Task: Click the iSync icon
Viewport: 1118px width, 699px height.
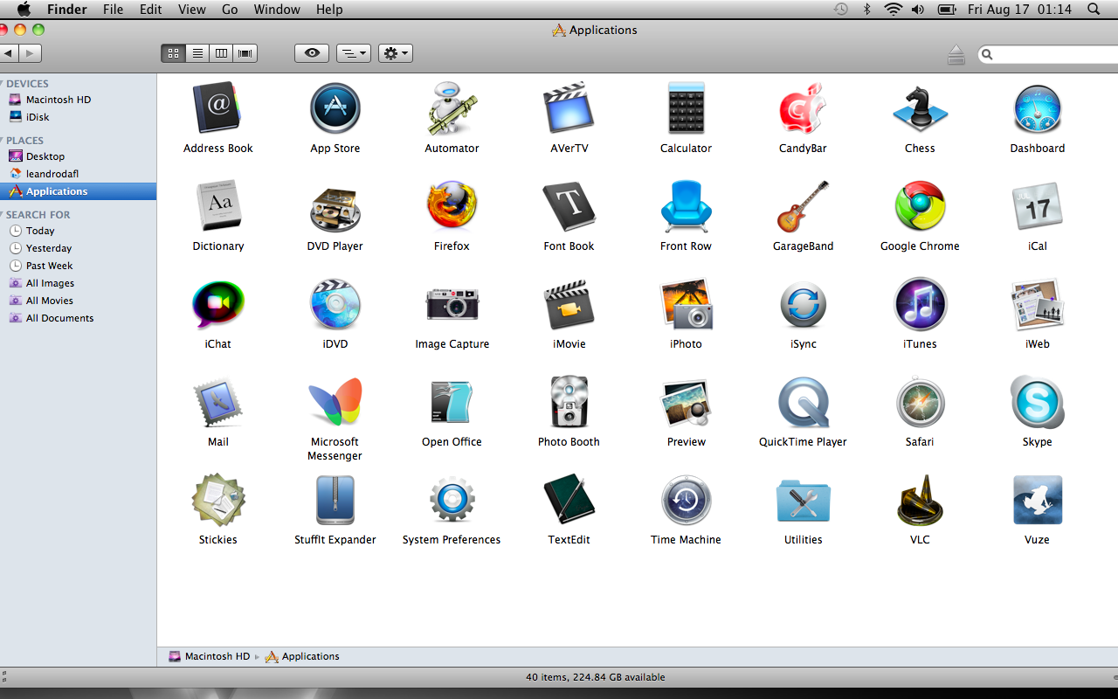Action: (x=803, y=304)
